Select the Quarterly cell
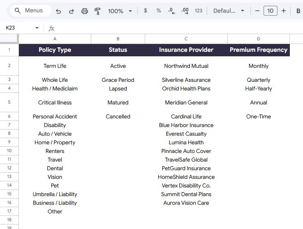 (x=259, y=80)
